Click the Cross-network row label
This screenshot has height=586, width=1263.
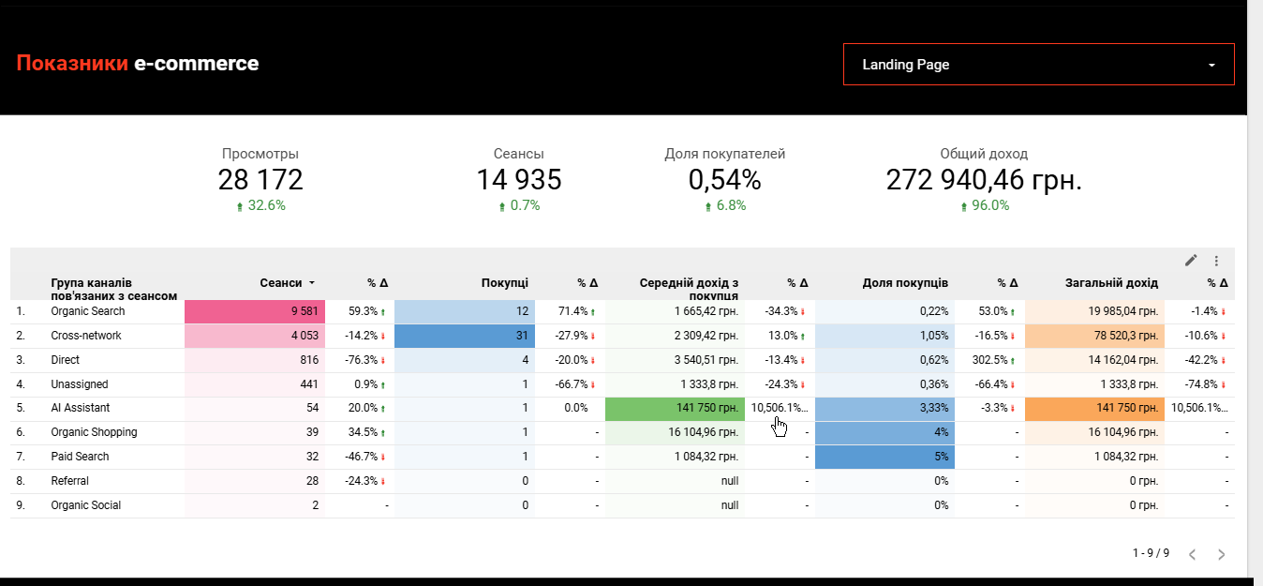click(x=86, y=336)
